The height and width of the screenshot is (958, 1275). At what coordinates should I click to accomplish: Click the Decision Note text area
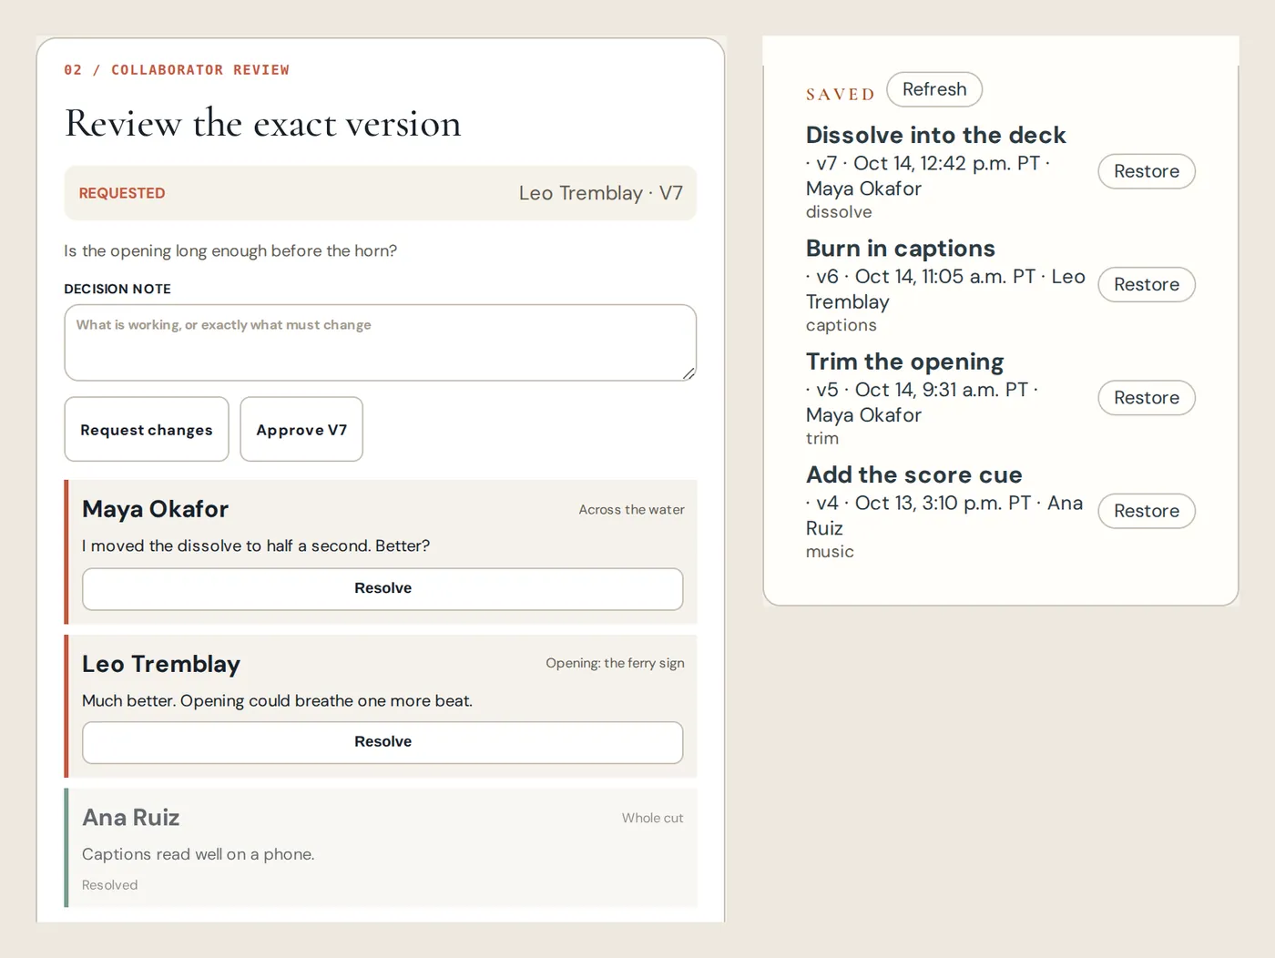pyautogui.click(x=381, y=342)
